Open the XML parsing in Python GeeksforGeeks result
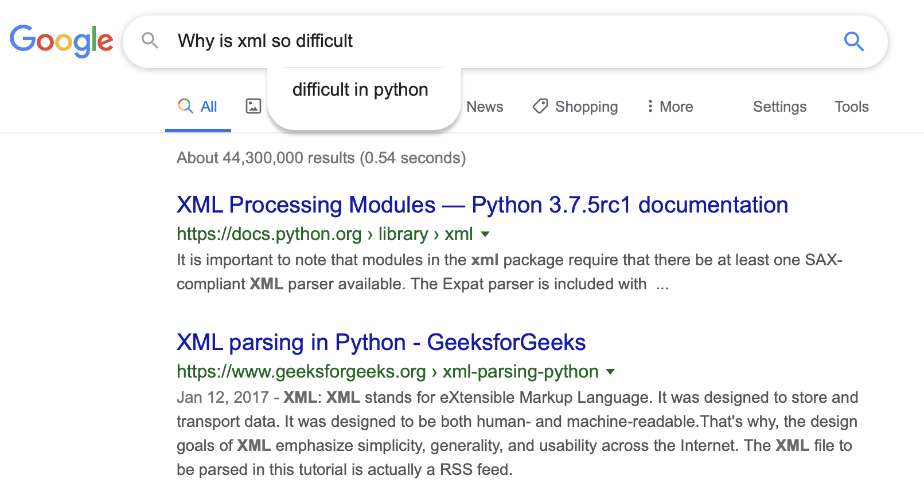This screenshot has height=491, width=924. [381, 343]
